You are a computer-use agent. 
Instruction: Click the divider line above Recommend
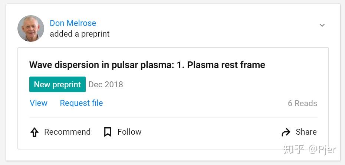pos(173,118)
